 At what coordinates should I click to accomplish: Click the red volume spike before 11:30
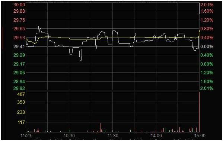(101, 128)
